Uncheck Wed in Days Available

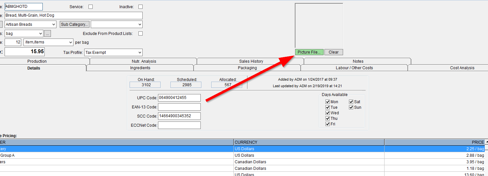click(x=327, y=113)
